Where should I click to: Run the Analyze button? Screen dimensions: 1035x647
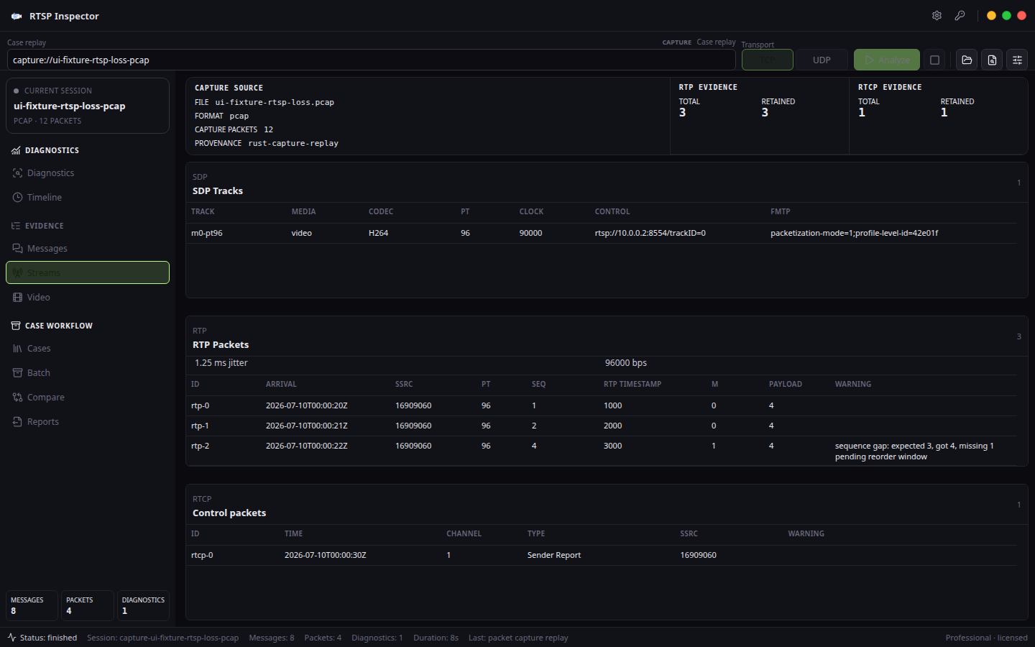click(x=887, y=60)
